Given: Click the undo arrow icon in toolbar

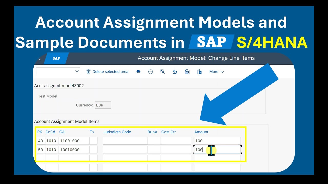Looking at the screenshot, I should click(175, 72).
